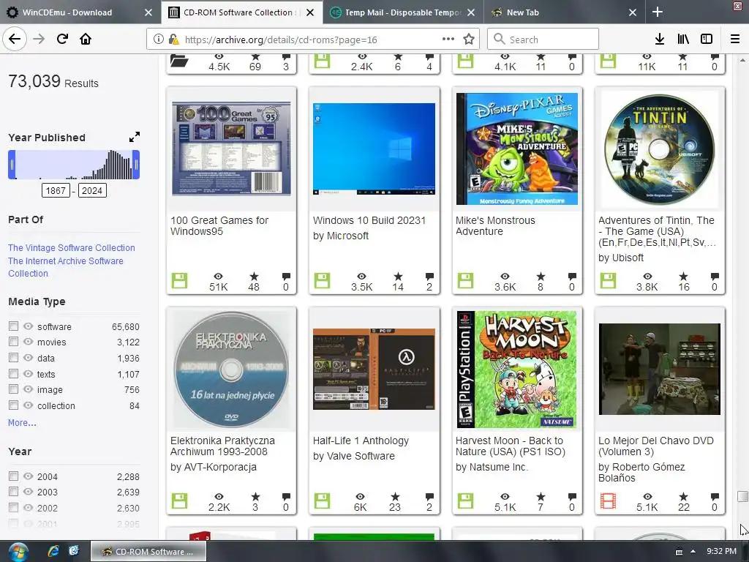Viewport: 749px width, 562px height.
Task: Expand the Year Published histogram
Action: 135,137
